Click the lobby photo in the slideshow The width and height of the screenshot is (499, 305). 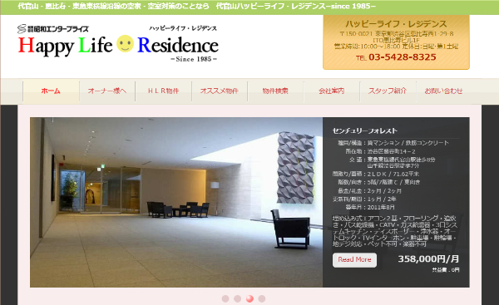[x=176, y=202]
